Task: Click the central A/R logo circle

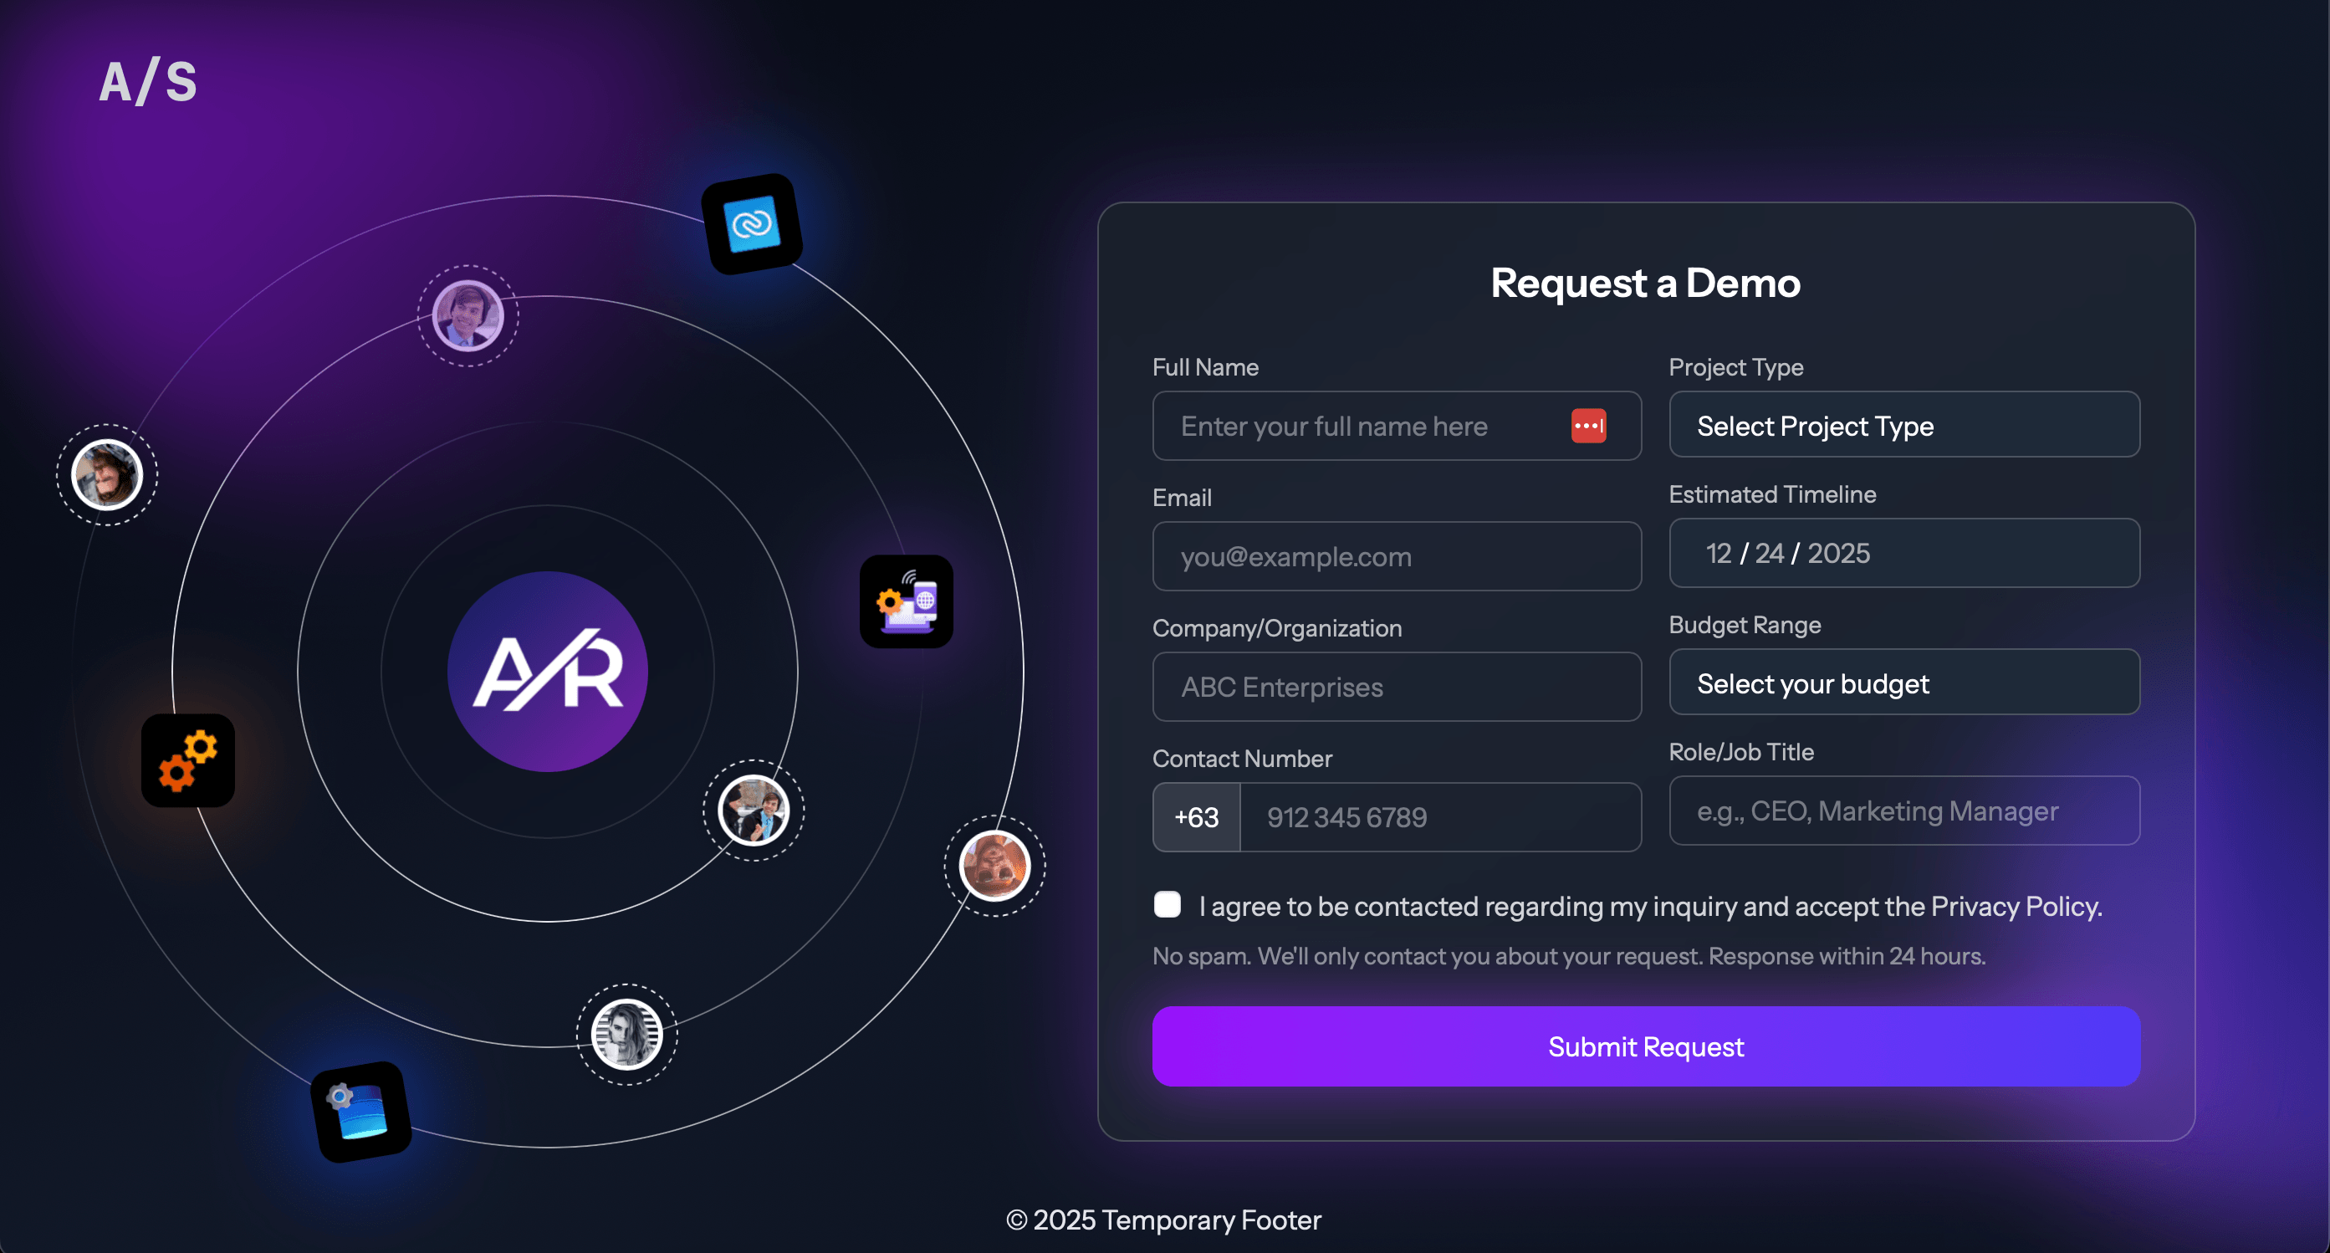Action: click(547, 670)
